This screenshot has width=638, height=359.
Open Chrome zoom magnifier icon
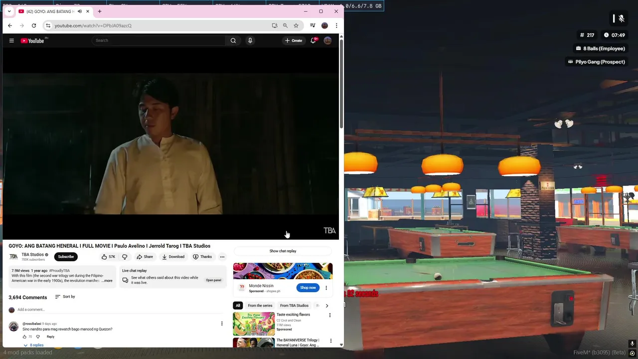point(285,25)
